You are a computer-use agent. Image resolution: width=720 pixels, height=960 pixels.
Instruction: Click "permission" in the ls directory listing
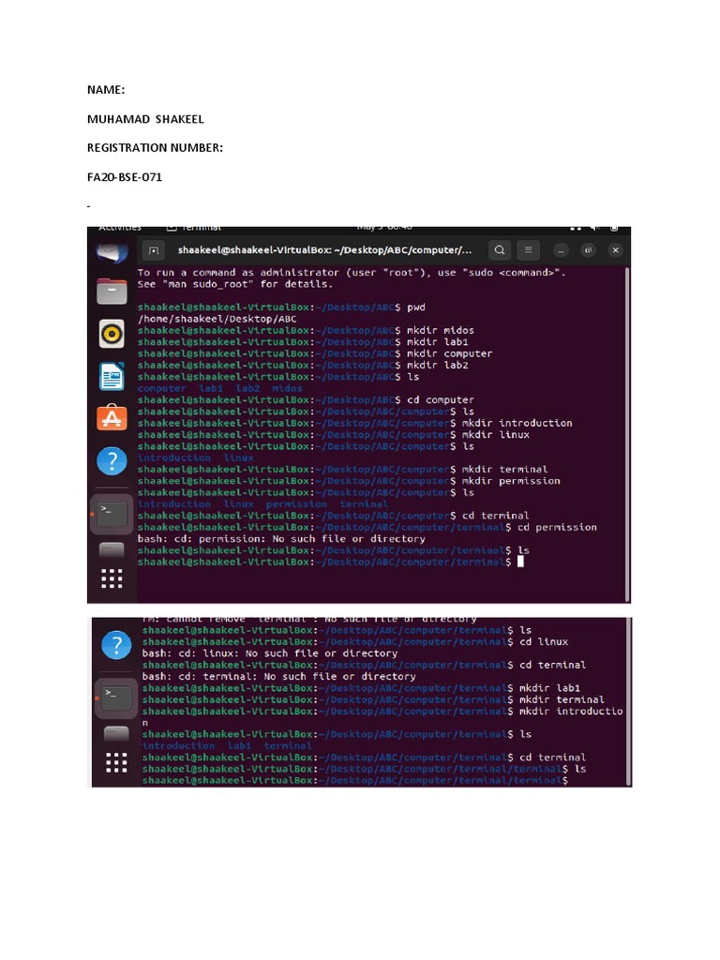296,503
